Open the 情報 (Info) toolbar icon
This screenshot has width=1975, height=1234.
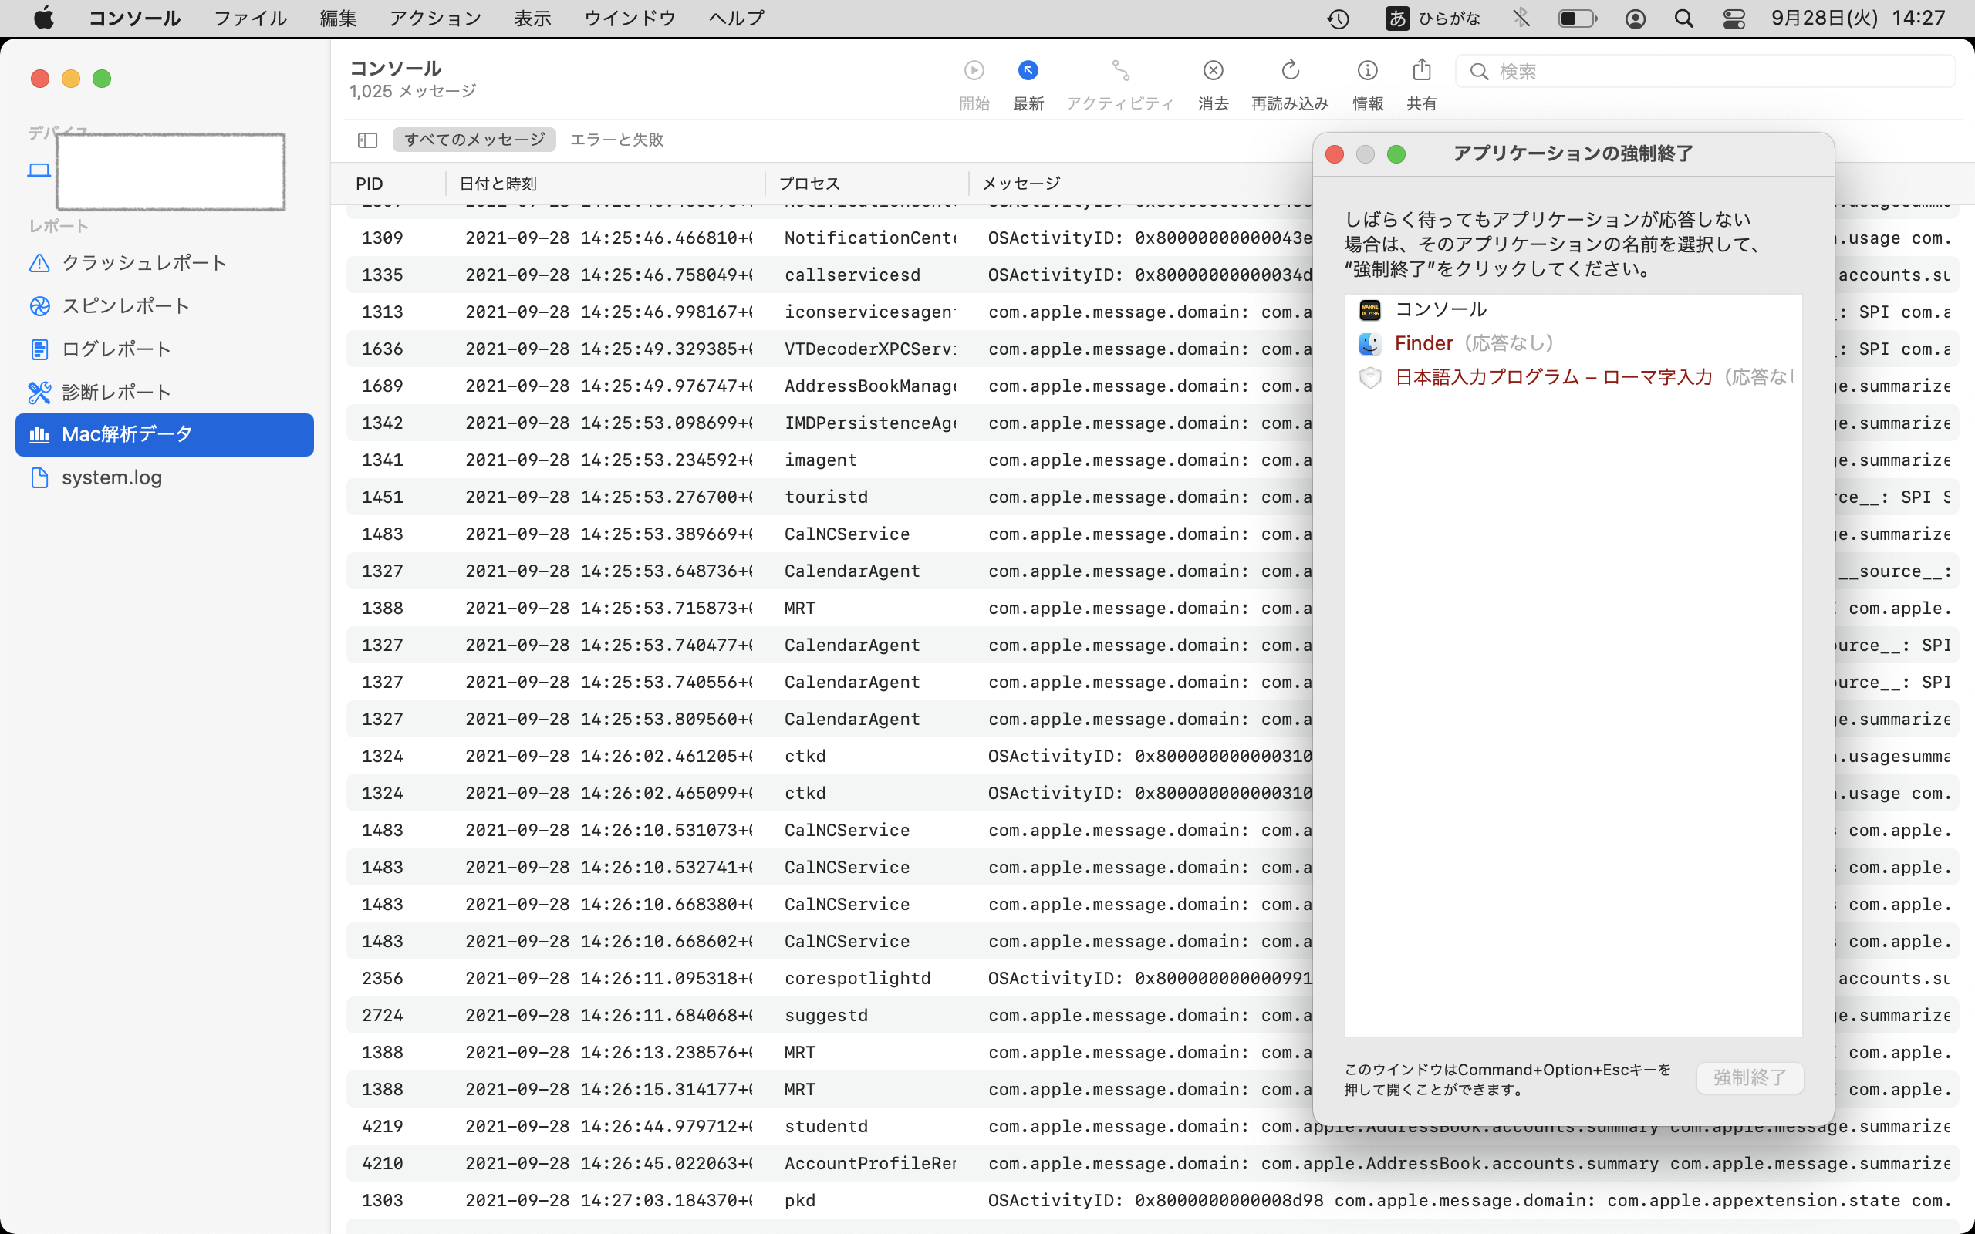tap(1367, 71)
